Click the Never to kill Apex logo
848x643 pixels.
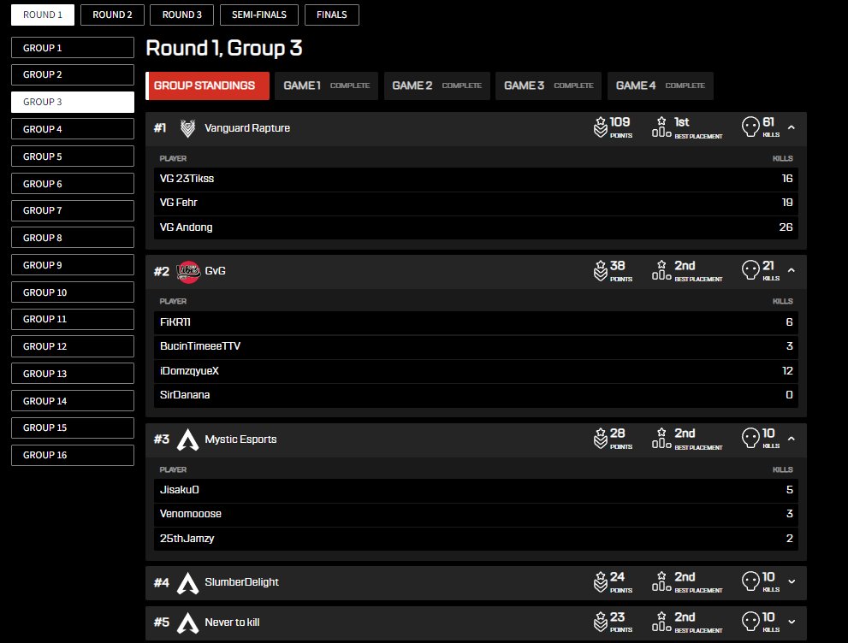[187, 623]
